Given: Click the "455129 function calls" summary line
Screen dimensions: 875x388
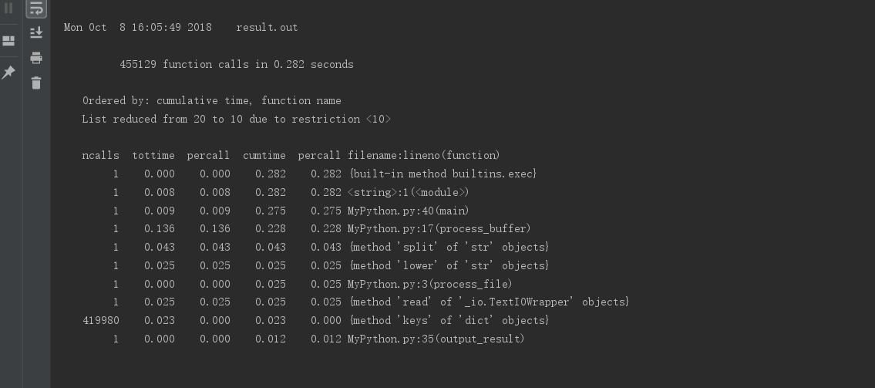Looking at the screenshot, I should [236, 64].
